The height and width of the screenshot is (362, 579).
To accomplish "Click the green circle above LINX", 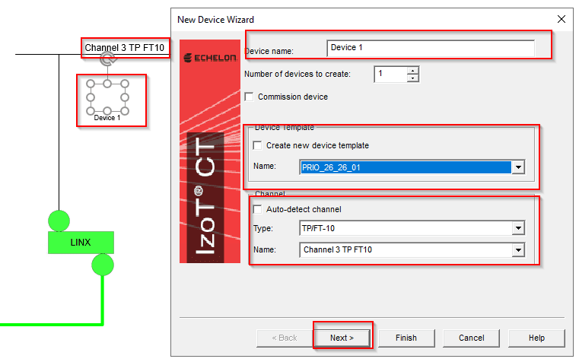I will pos(59,221).
